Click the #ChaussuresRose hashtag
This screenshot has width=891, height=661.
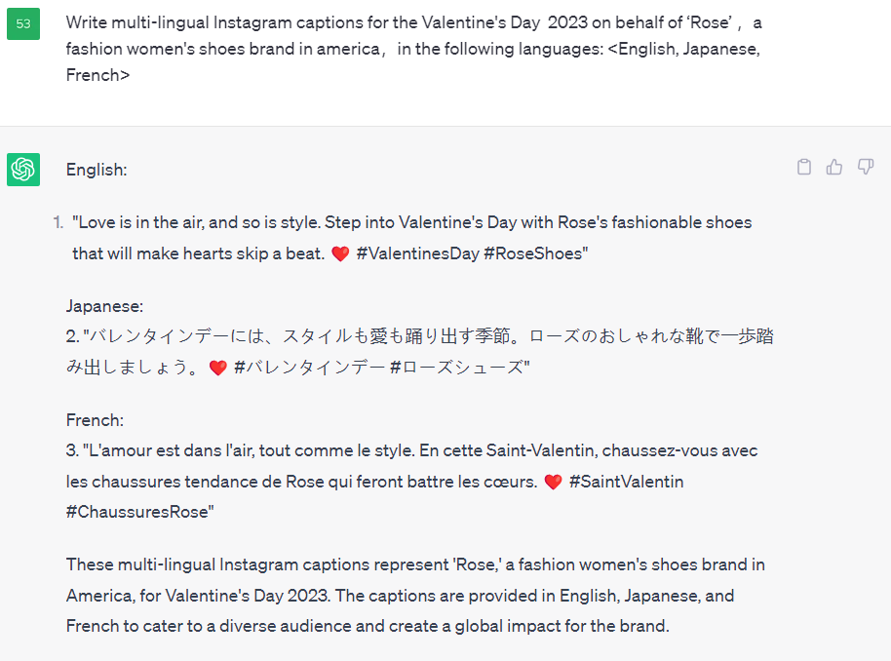(136, 512)
